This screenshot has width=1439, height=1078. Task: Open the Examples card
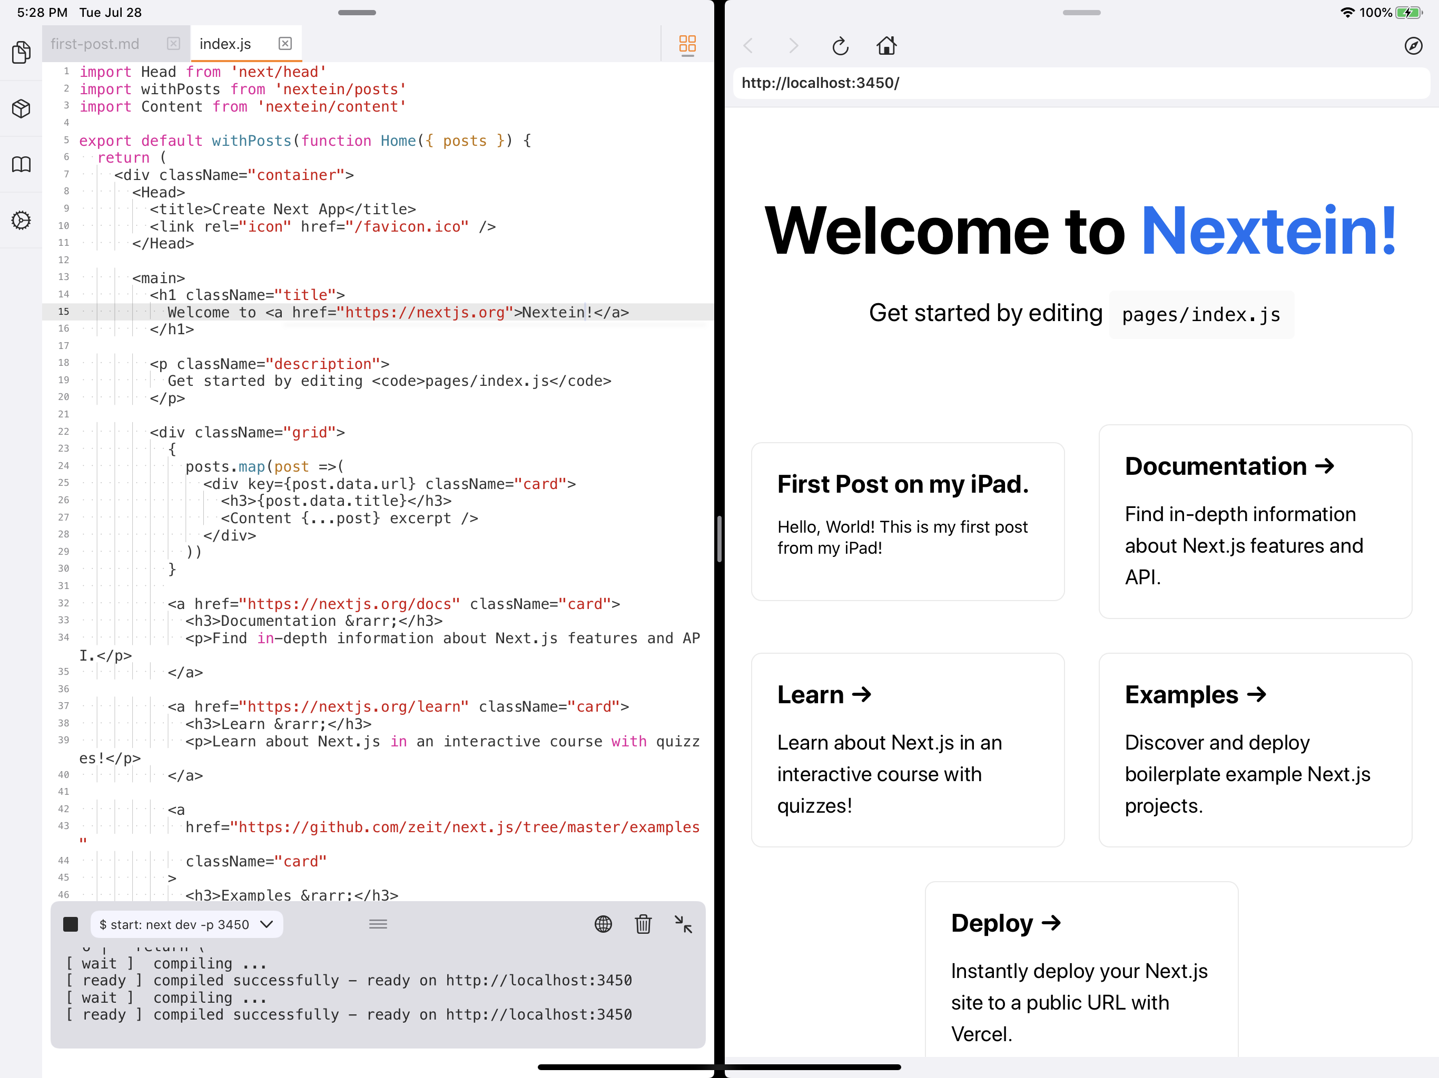point(1255,750)
